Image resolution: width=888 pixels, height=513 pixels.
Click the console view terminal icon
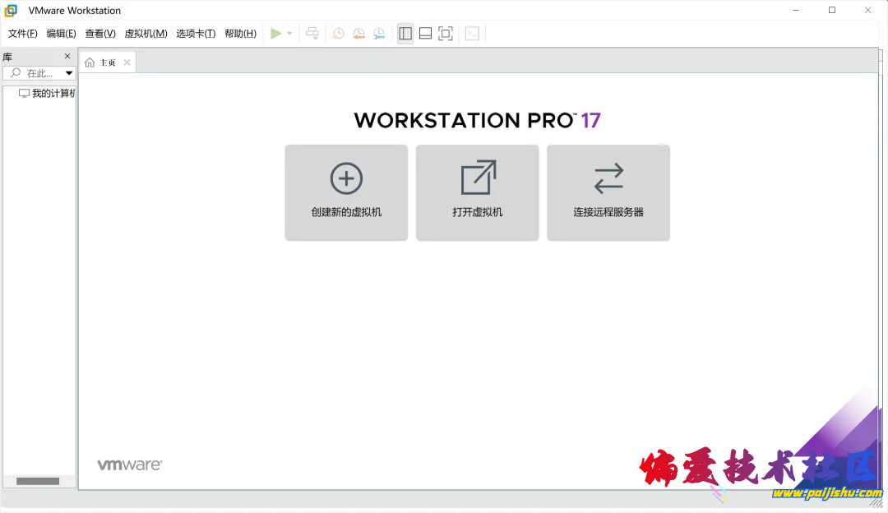[472, 34]
